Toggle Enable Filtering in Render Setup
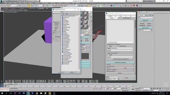Screen dimensions: 170x95 coord(118,46)
